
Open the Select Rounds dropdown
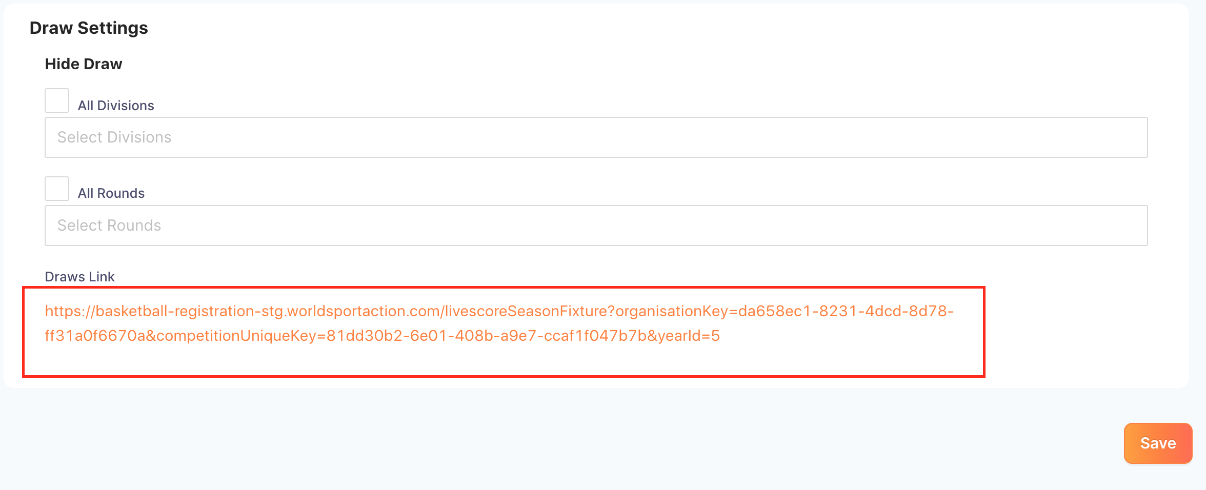pyautogui.click(x=596, y=226)
